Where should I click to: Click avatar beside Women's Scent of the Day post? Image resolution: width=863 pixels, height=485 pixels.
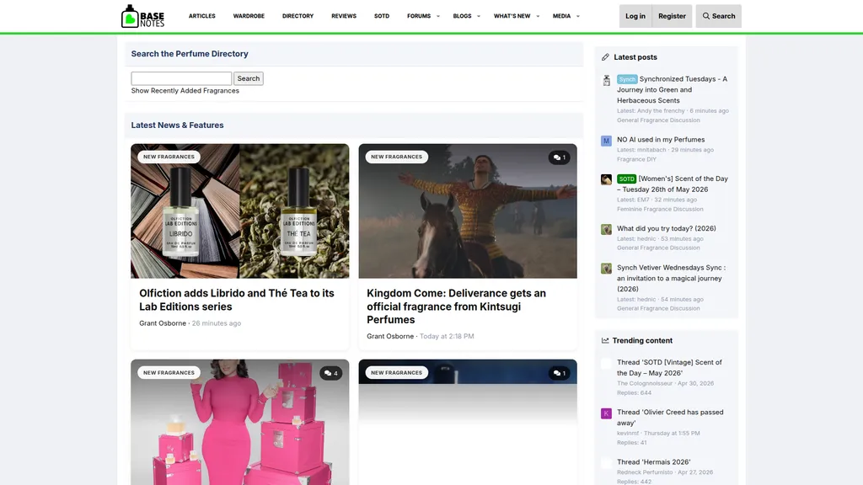coord(606,180)
